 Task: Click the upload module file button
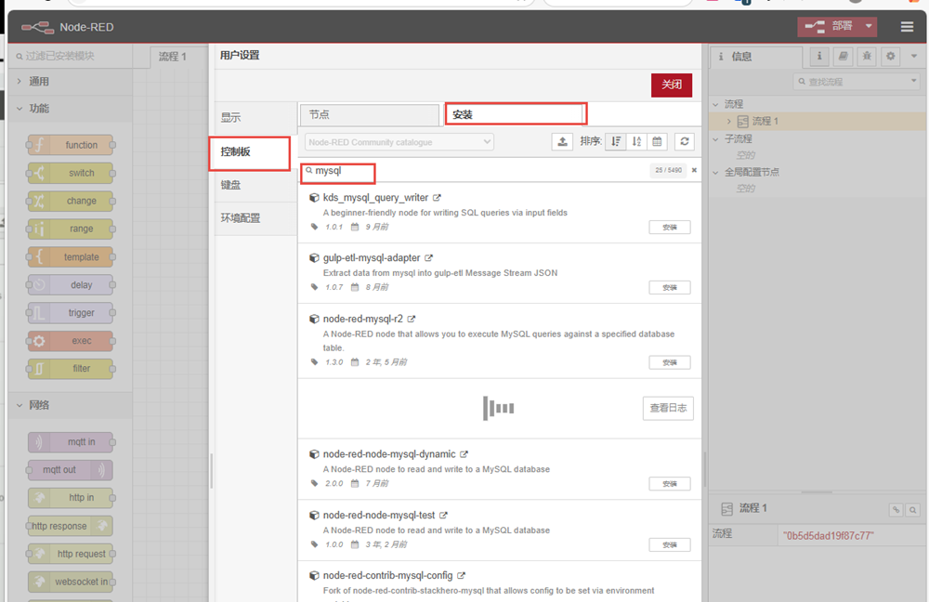pos(562,141)
